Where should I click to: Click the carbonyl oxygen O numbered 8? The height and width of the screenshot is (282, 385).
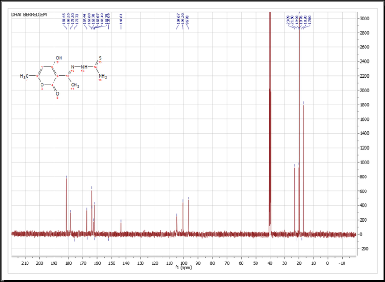pyautogui.click(x=57, y=94)
